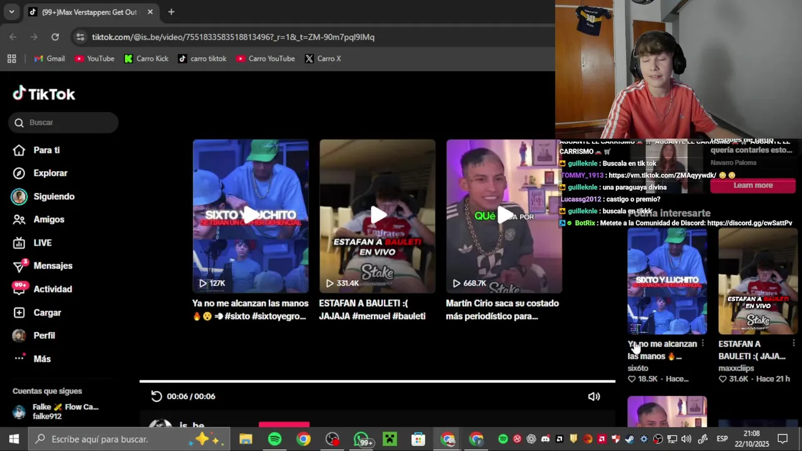Open Windows notification center
The image size is (802, 451).
click(x=783, y=439)
